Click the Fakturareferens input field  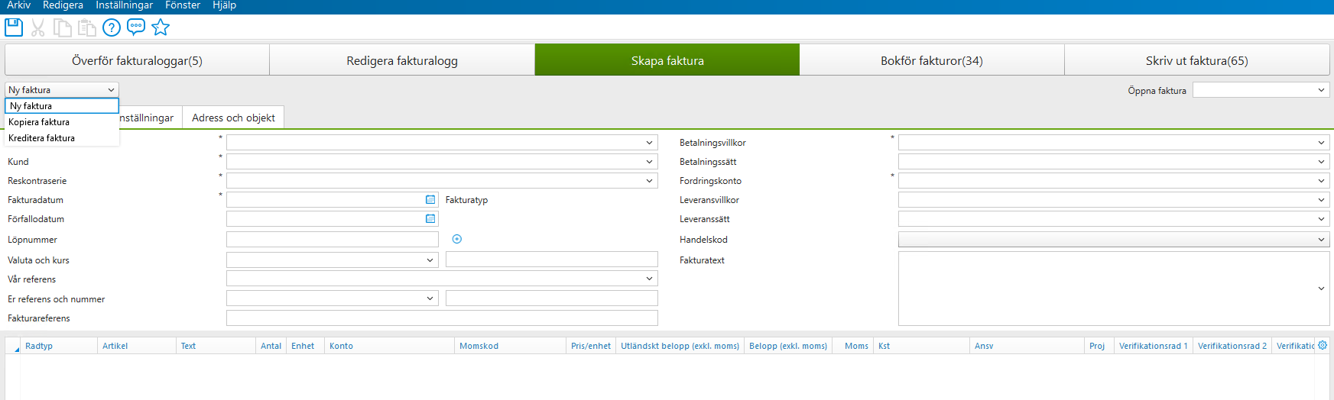(x=442, y=318)
